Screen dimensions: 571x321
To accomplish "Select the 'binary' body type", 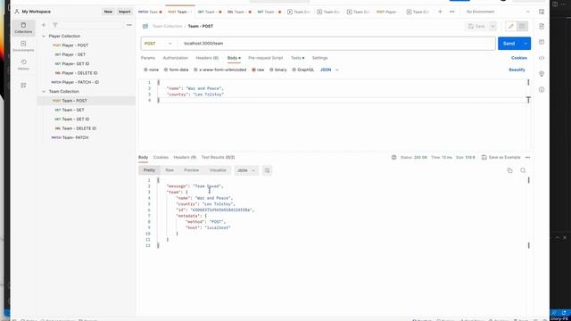I will 277,70.
